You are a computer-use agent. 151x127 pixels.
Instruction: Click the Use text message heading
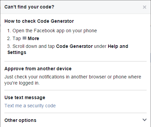[x=25, y=97]
